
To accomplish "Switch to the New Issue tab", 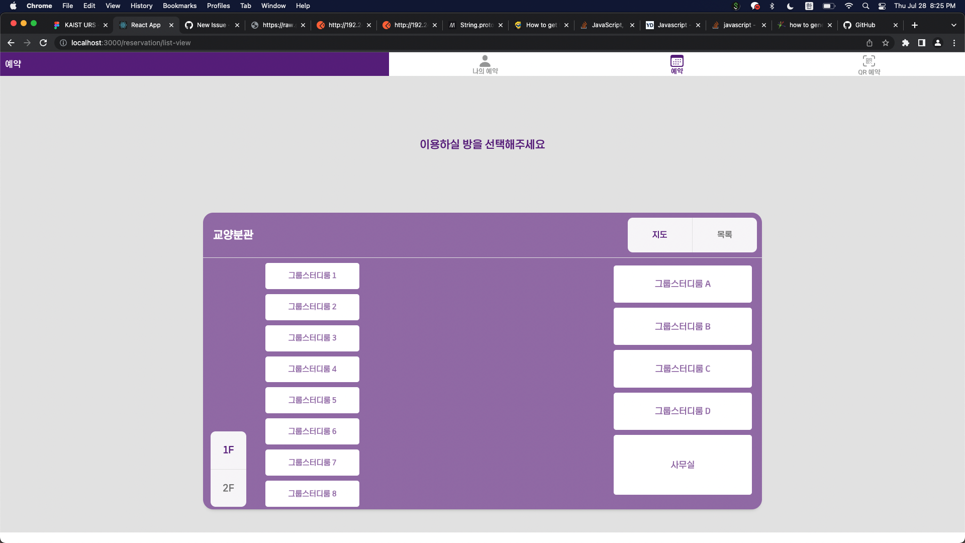I will 212,25.
